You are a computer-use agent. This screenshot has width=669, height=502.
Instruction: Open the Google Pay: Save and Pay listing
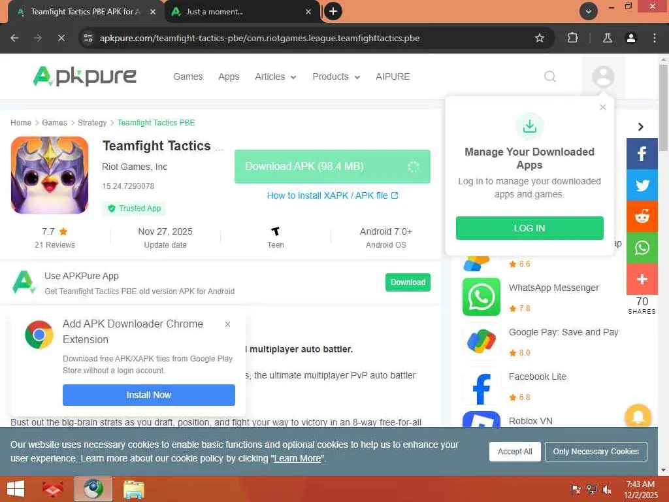(x=564, y=332)
